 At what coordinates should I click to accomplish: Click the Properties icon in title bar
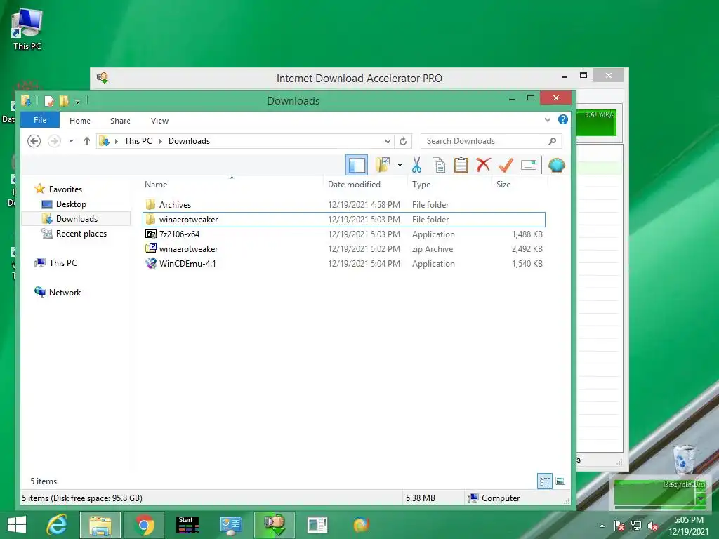pos(48,101)
